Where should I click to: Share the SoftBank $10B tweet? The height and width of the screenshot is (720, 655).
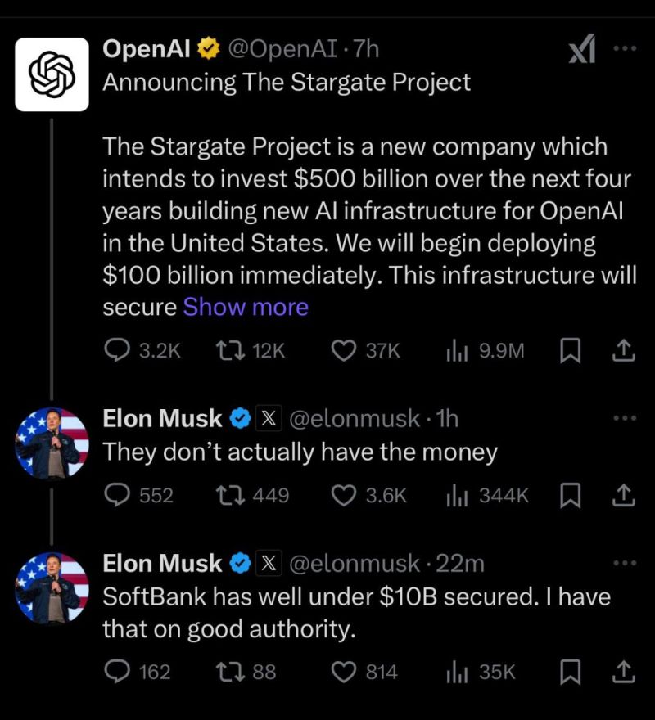624,672
